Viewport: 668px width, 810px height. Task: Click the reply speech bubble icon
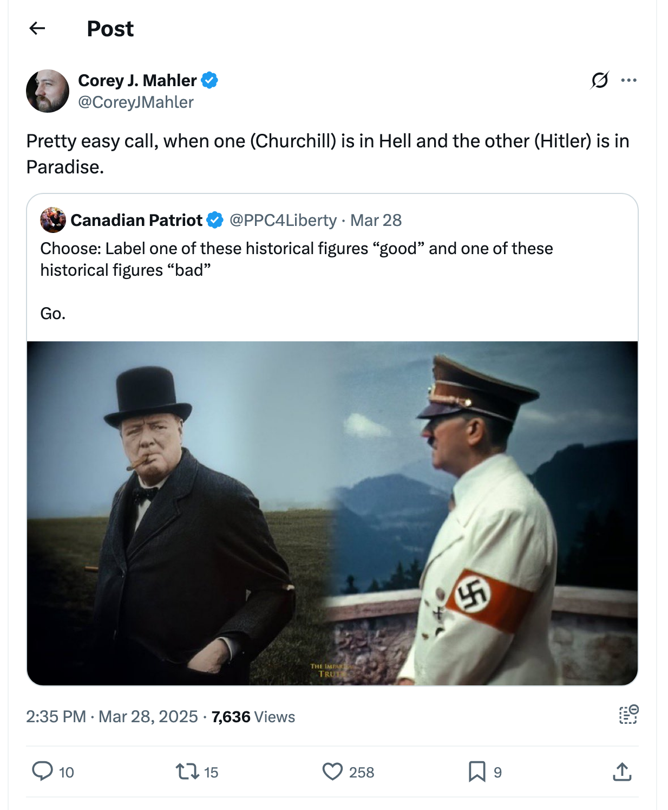click(42, 771)
